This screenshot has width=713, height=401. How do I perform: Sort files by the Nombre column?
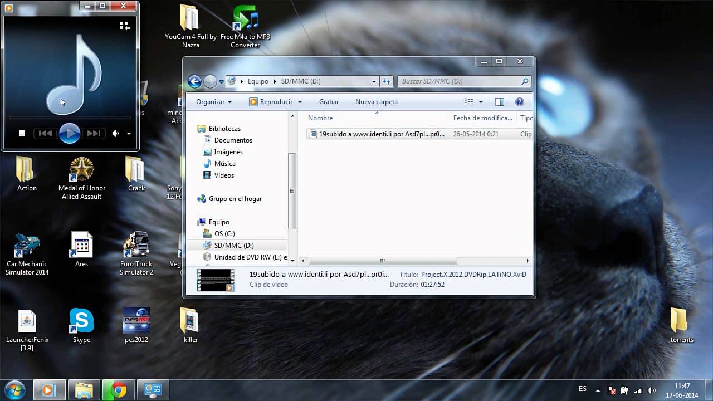377,118
